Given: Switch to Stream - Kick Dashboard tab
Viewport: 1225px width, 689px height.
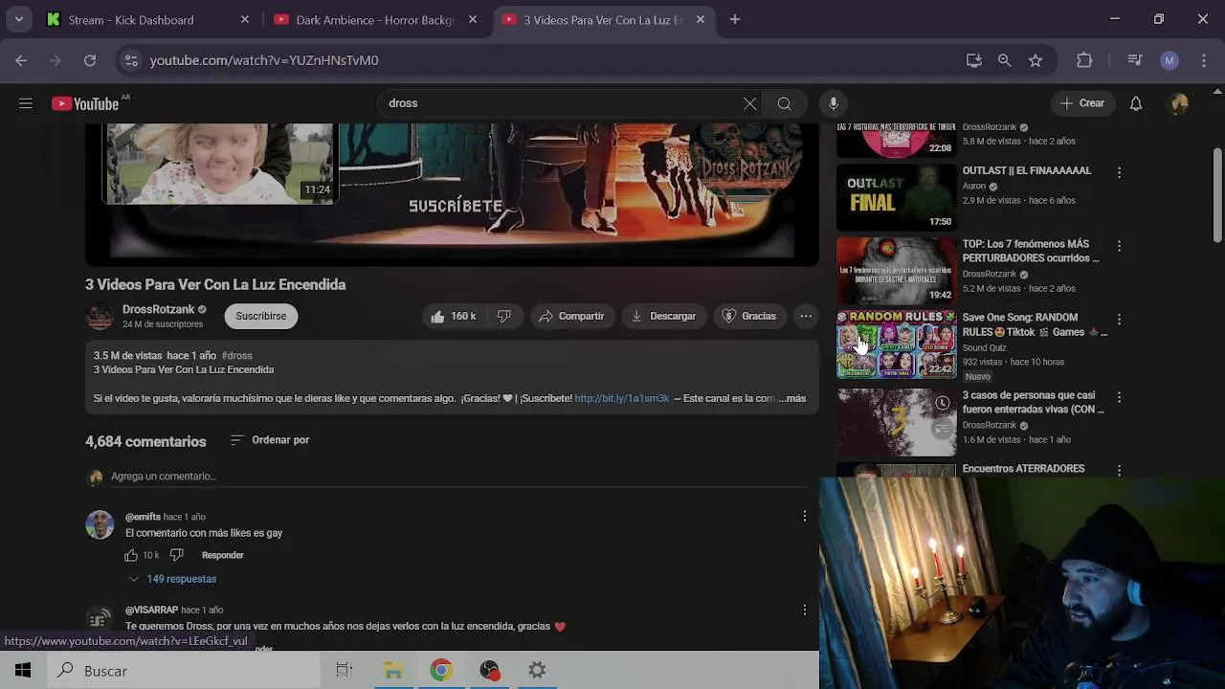Looking at the screenshot, I should 148,19.
